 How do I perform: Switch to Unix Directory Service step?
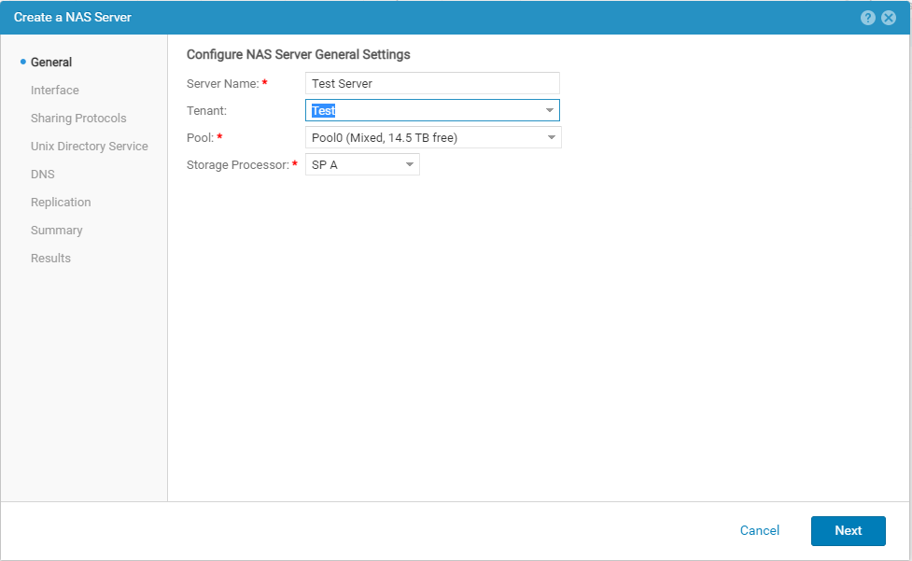pos(89,147)
